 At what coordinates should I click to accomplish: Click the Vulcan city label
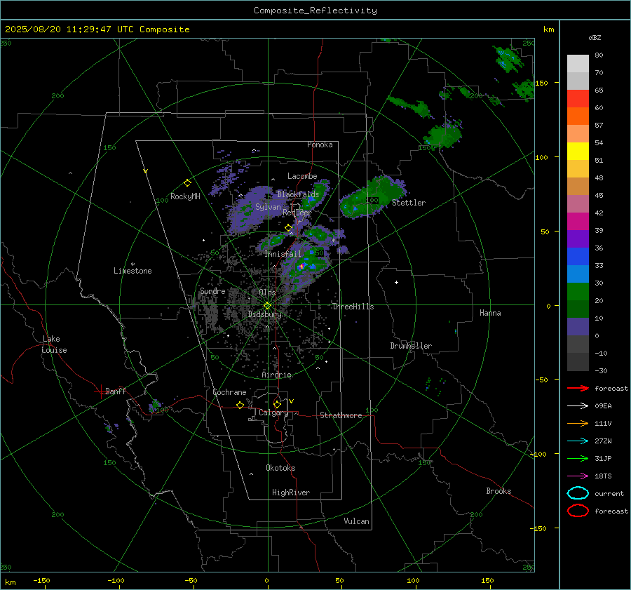pyautogui.click(x=357, y=521)
